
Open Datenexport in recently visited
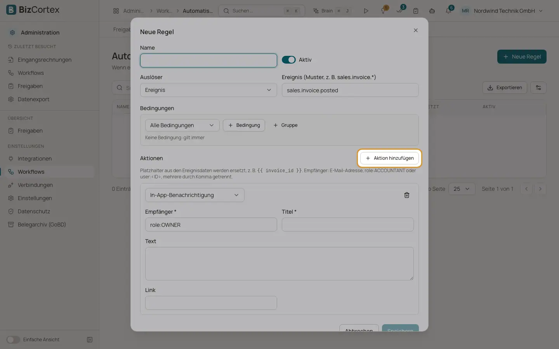tap(33, 99)
